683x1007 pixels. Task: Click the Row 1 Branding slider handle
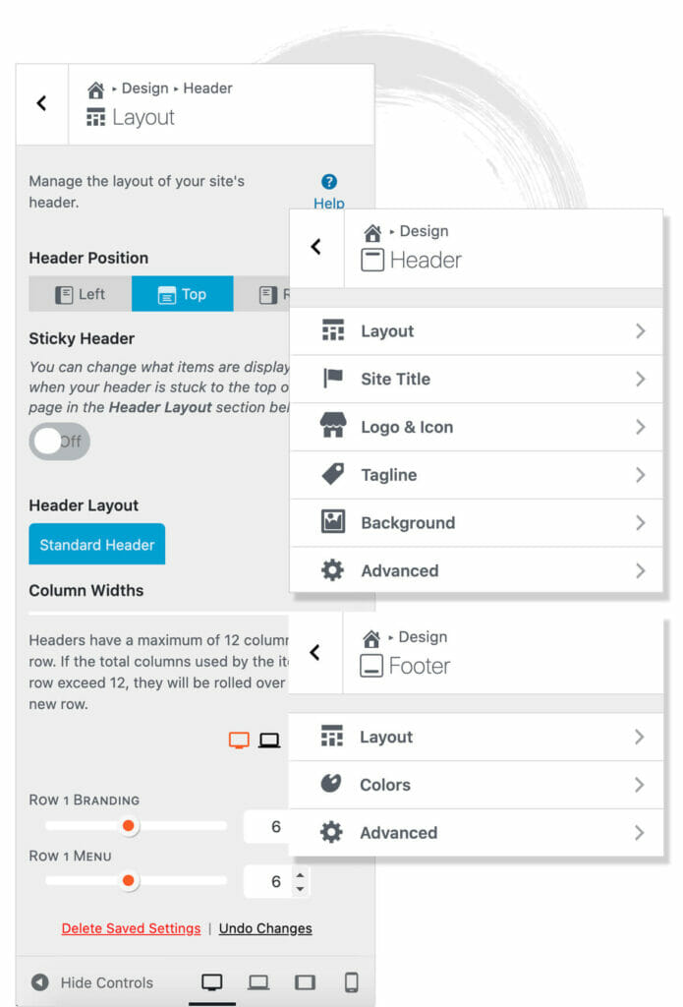129,825
